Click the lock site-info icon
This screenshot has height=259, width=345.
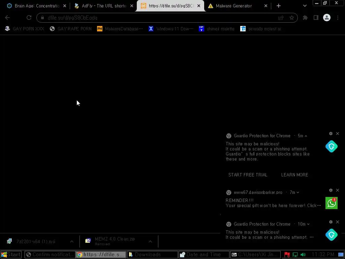point(42,18)
